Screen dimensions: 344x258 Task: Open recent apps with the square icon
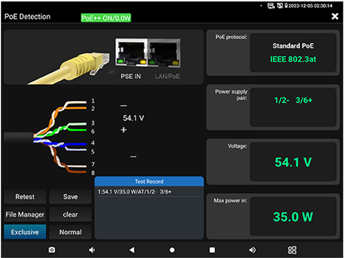pos(212,250)
